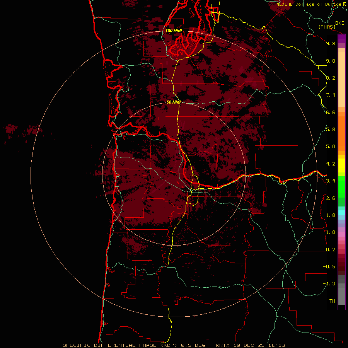Click the (KDP) product code in caption
This screenshot has width=348, height=348.
169,345
